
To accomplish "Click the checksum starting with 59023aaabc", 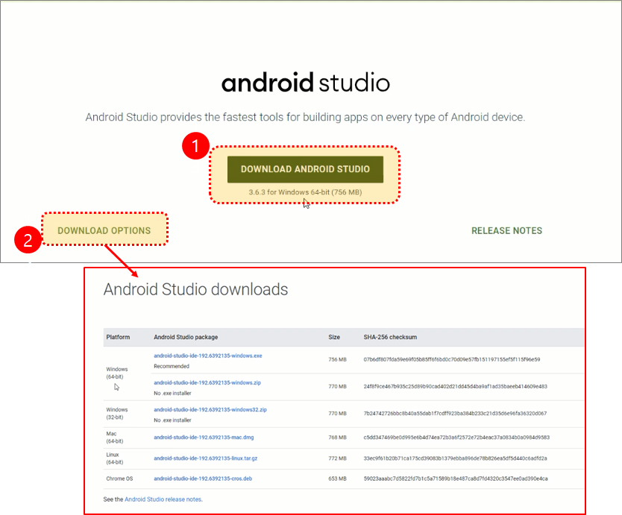I will coord(456,478).
